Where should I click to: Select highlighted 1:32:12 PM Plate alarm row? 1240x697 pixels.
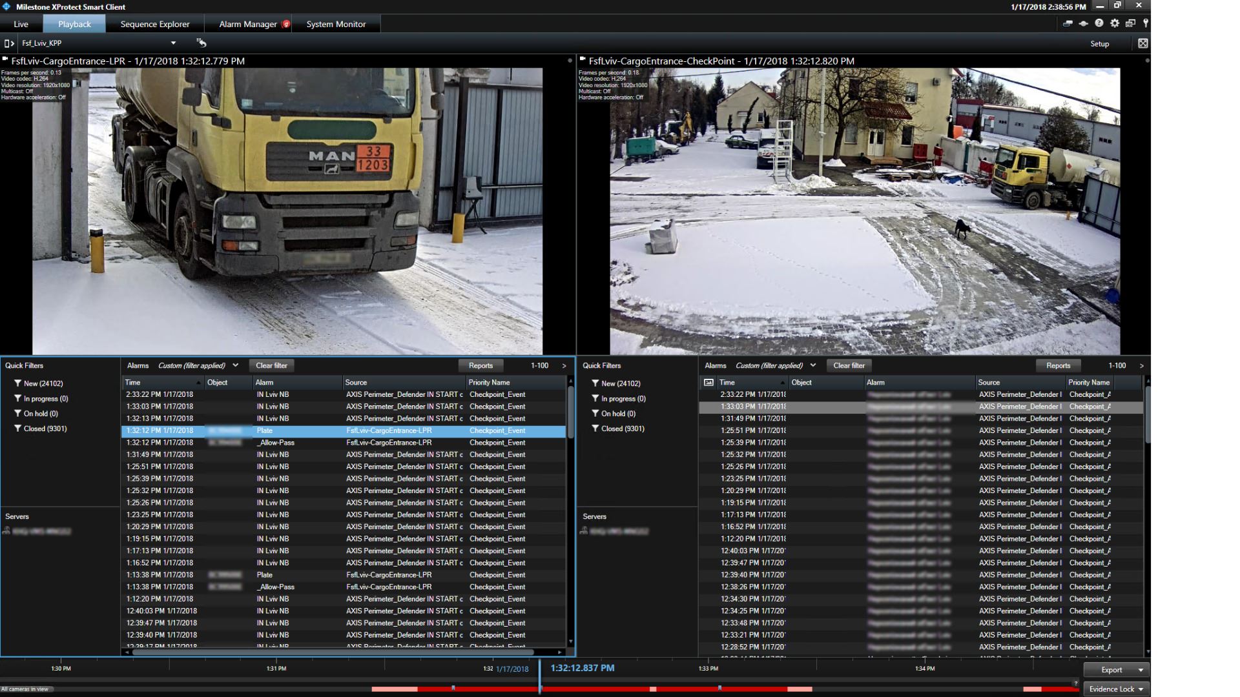pos(344,430)
